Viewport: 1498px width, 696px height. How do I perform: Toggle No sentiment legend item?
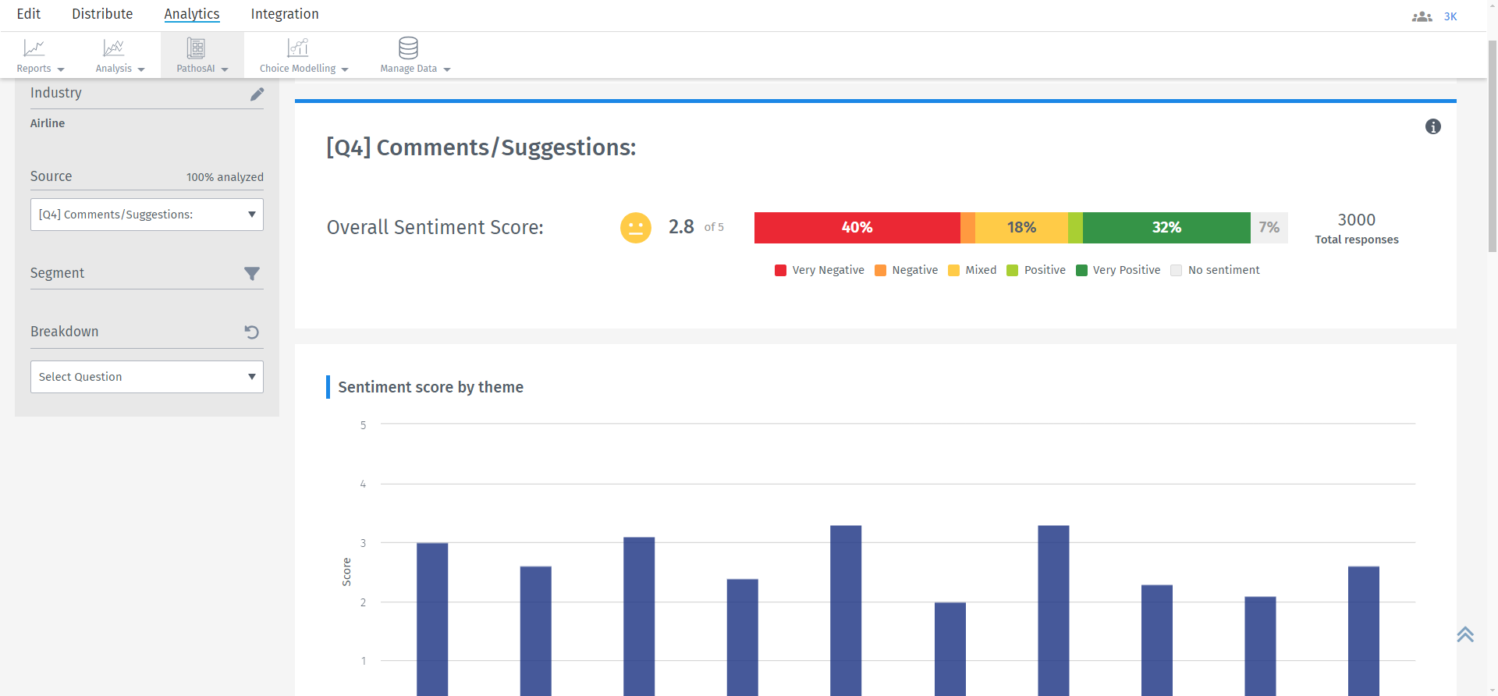click(1215, 270)
